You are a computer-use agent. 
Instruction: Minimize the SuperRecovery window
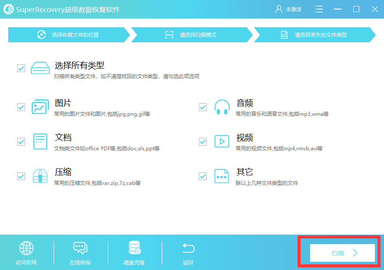click(x=337, y=10)
